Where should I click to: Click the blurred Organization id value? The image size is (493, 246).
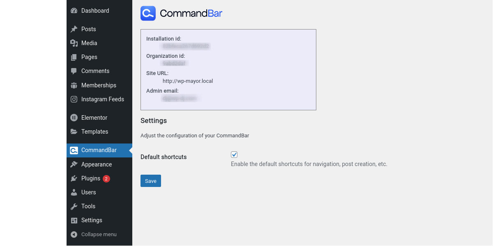pos(174,64)
